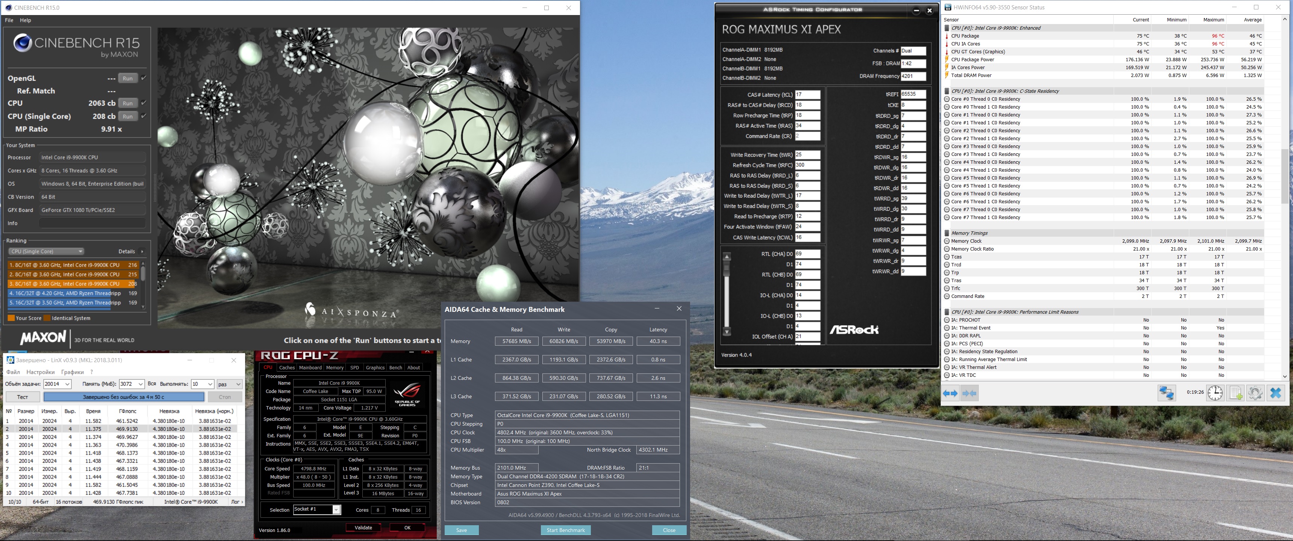Open HWiNFO sensor settings gear icon
This screenshot has width=1293, height=541.
coord(1255,393)
